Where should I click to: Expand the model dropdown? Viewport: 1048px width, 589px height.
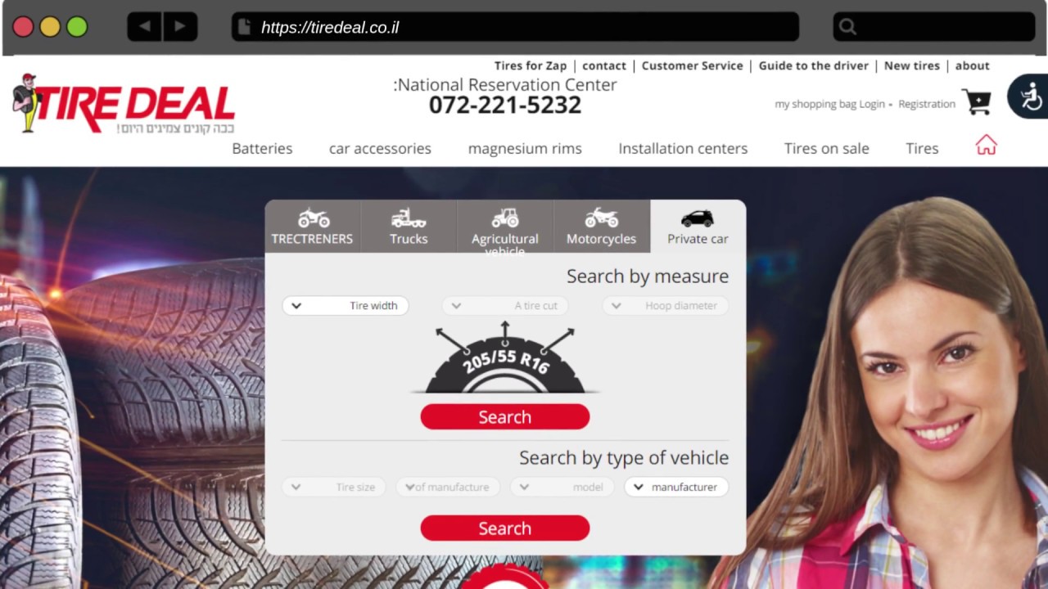(x=562, y=487)
